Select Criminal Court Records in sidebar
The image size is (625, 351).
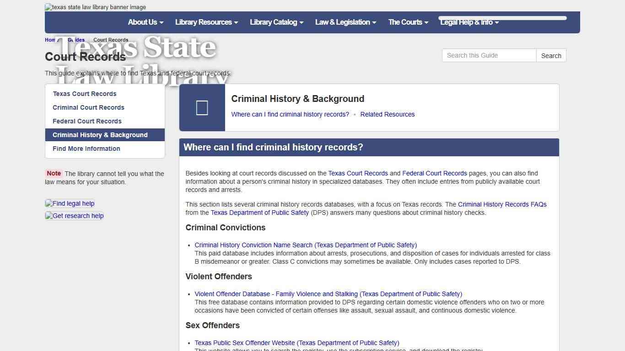coord(88,107)
